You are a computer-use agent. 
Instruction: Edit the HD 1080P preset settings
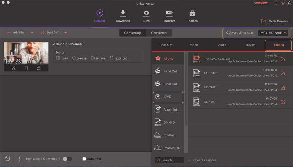pyautogui.click(x=283, y=74)
